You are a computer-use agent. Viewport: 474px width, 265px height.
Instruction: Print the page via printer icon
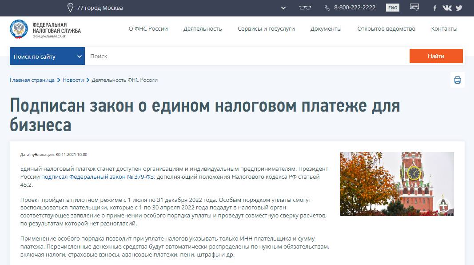pos(458,80)
